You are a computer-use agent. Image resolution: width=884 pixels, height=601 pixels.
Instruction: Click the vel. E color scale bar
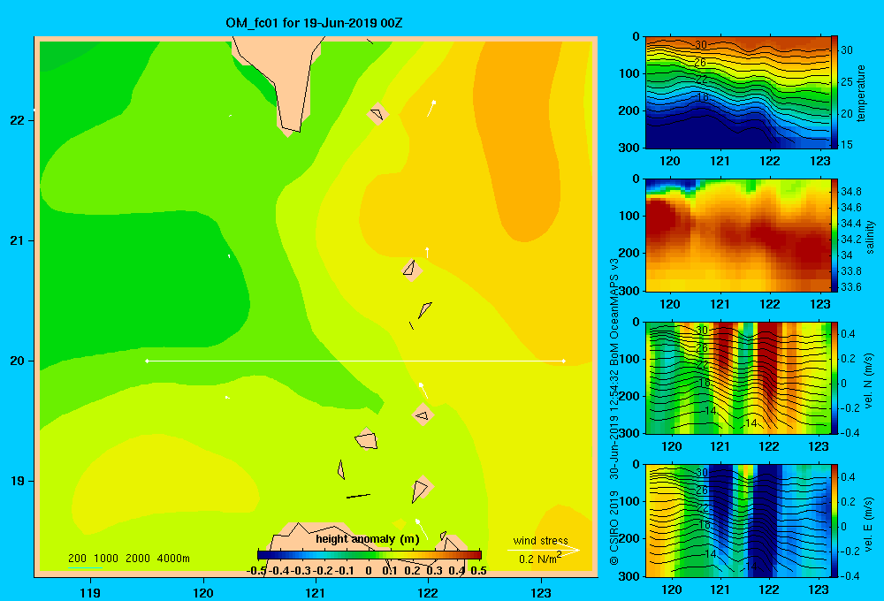tap(834, 521)
